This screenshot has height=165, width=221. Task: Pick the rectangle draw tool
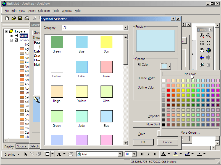(x=47, y=154)
